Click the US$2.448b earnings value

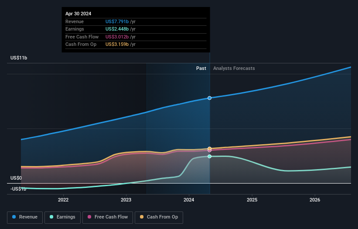pyautogui.click(x=117, y=29)
